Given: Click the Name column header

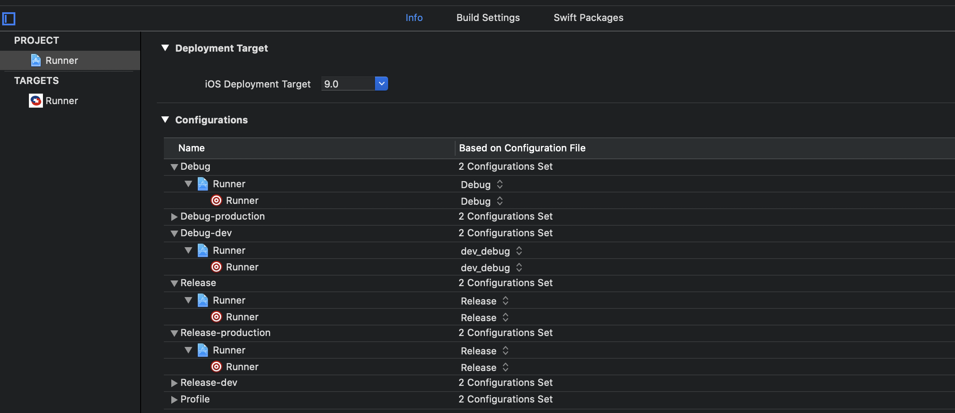Looking at the screenshot, I should tap(191, 148).
